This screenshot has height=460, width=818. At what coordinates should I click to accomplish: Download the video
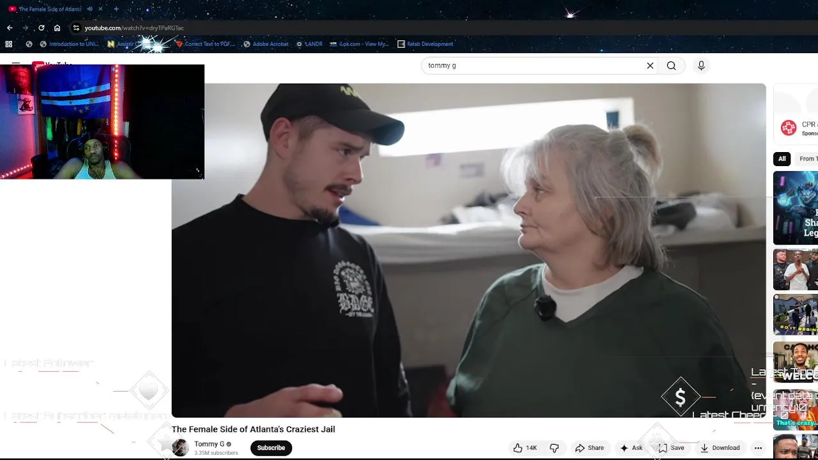click(x=720, y=448)
